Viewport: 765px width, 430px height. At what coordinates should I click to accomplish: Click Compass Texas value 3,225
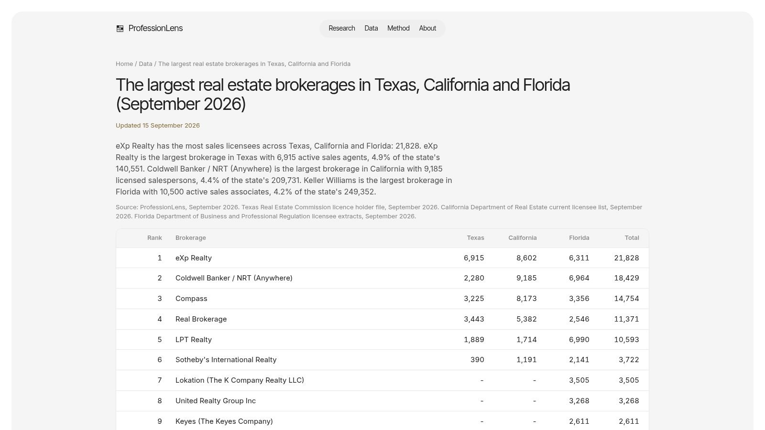click(474, 299)
